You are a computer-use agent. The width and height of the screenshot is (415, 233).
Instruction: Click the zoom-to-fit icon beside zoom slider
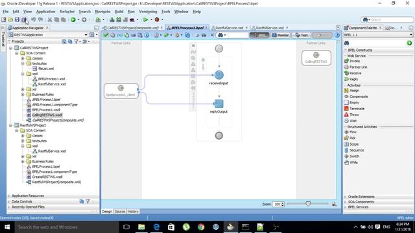[x=334, y=205]
